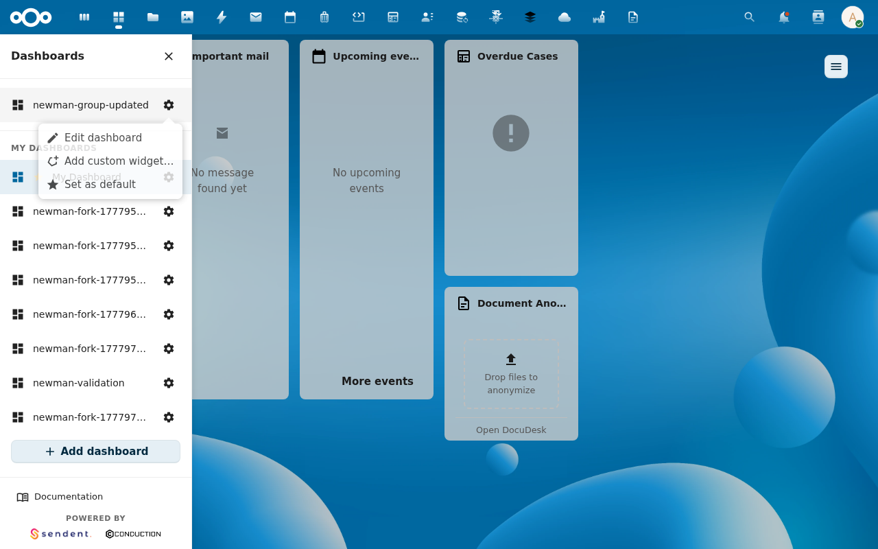Open the Mail envelope app icon

(256, 17)
